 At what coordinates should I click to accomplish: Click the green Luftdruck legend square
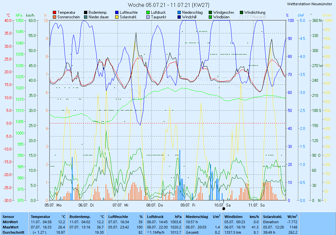pos(148,12)
